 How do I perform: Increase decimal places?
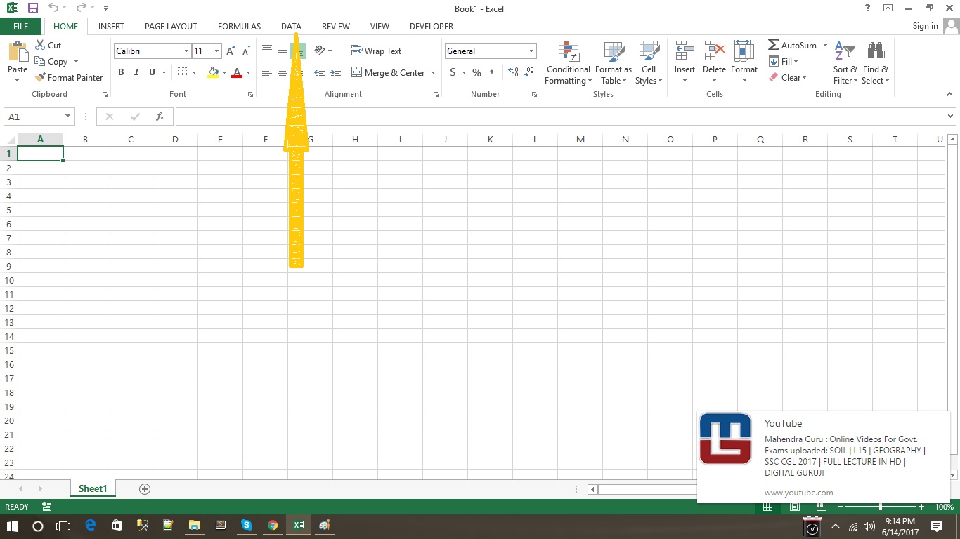[x=513, y=72]
